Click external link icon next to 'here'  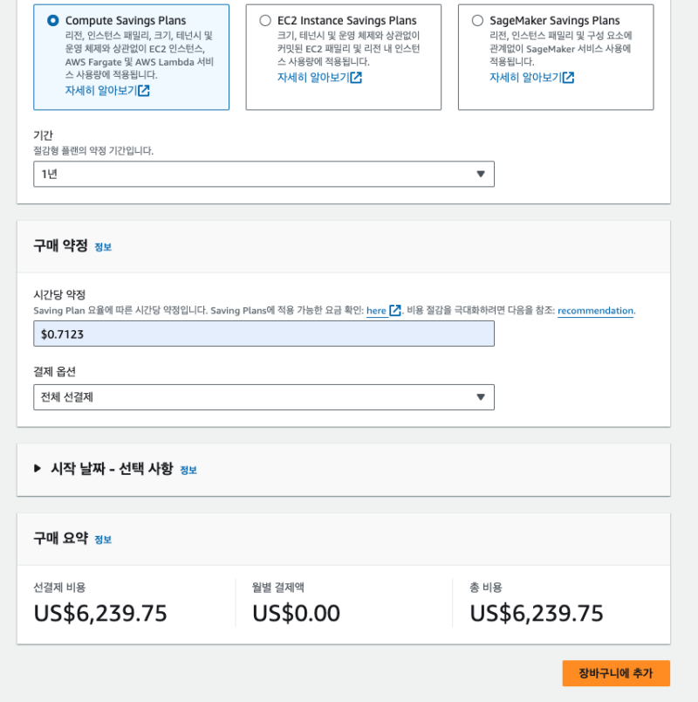click(395, 311)
